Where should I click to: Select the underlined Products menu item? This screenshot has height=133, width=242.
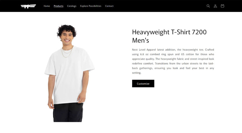pos(58,6)
